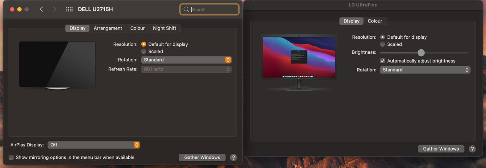The image size is (486, 168).
Task: Select Default for display in LG UltraFine window
Action: point(382,37)
